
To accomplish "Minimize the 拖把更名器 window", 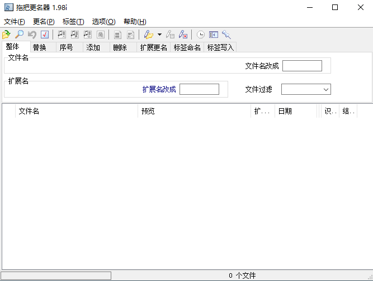I will 310,7.
